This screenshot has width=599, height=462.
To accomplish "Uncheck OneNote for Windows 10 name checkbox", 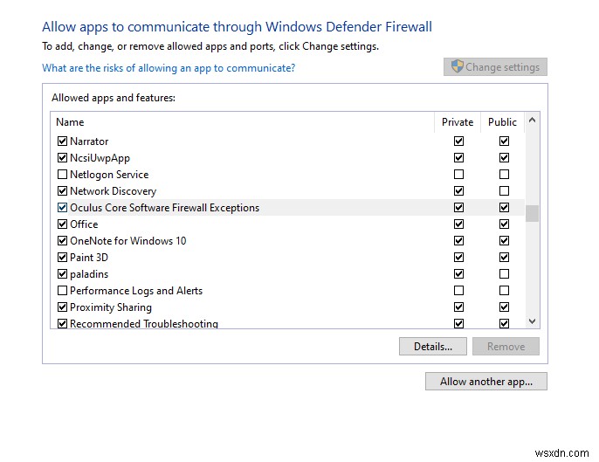I will click(62, 241).
